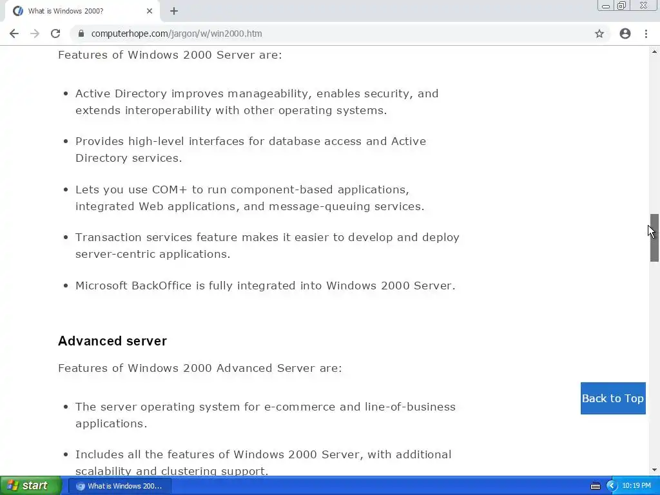Click the 'Lets you use COM+' bullet
Image resolution: width=660 pixels, height=495 pixels.
250,198
